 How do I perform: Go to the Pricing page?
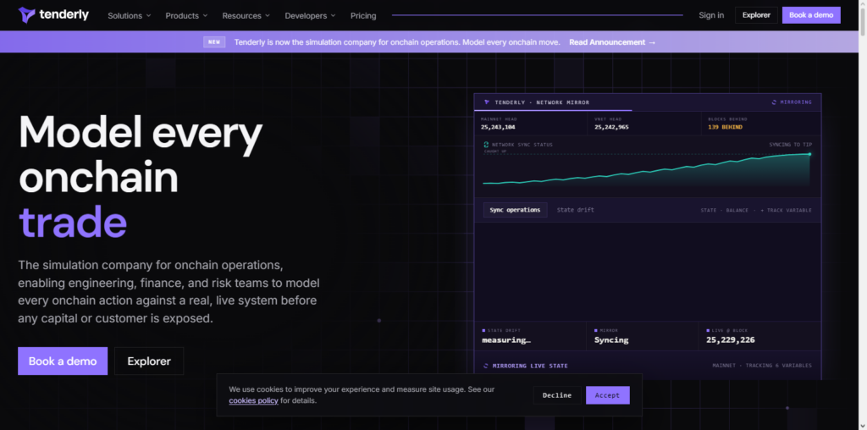tap(363, 15)
